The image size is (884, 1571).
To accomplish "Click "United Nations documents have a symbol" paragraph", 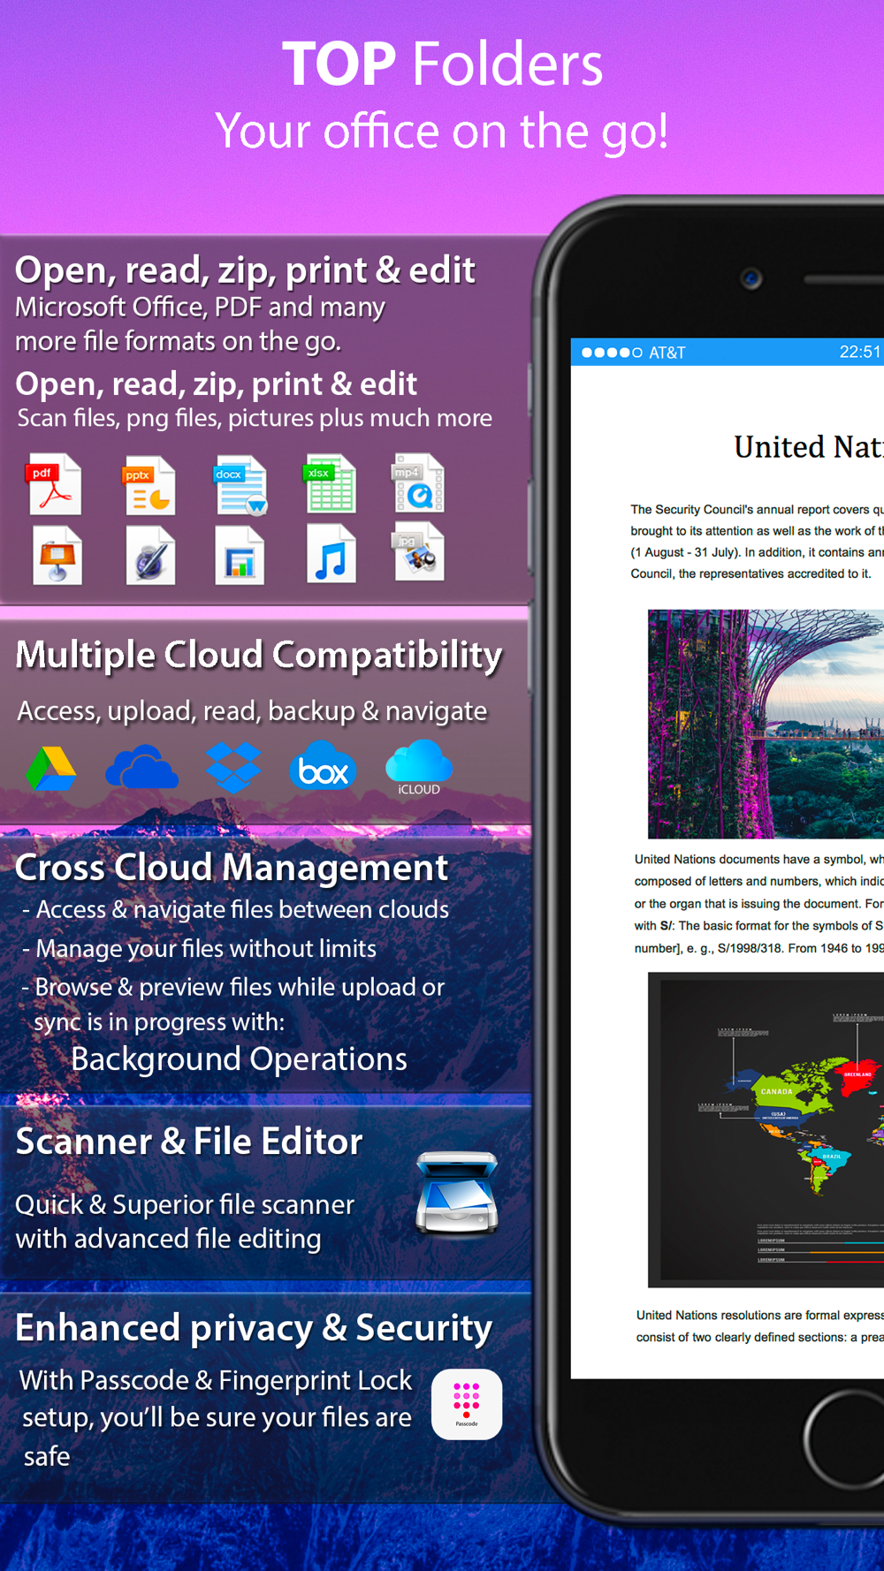I will [x=758, y=903].
